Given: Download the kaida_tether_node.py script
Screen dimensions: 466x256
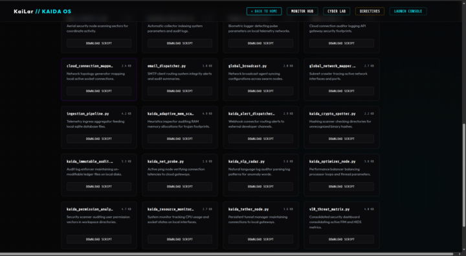Looking at the screenshot, I should tap(261, 239).
